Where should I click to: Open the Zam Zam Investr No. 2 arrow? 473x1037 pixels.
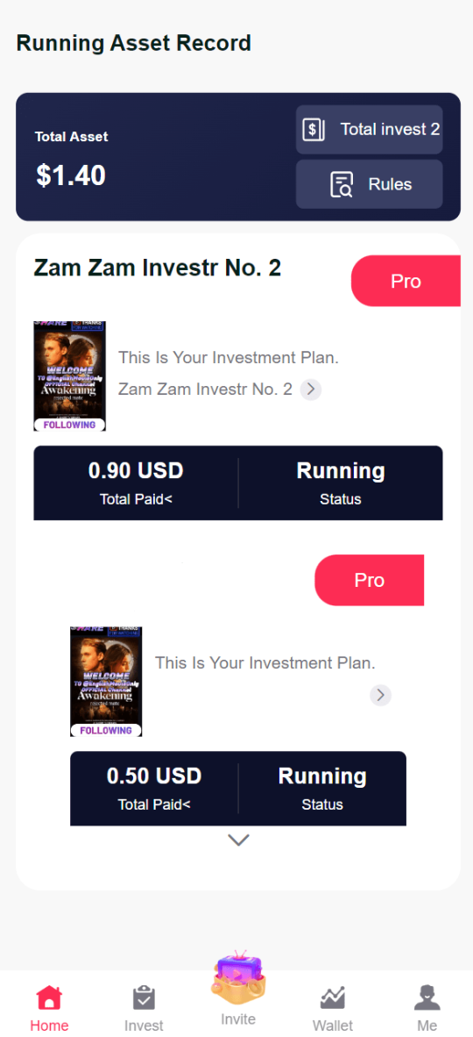pyautogui.click(x=310, y=390)
